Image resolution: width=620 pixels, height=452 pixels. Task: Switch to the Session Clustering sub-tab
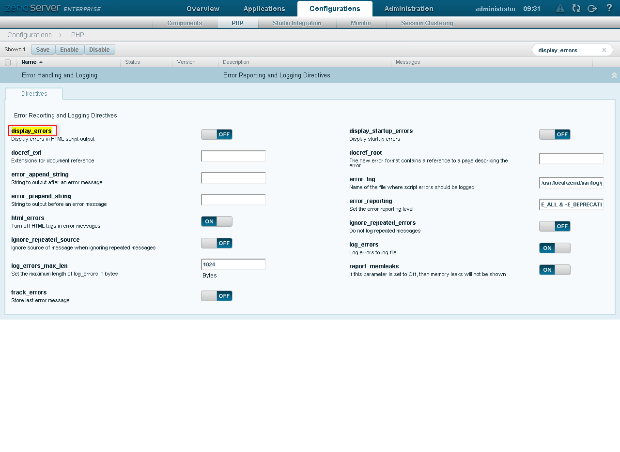point(427,23)
